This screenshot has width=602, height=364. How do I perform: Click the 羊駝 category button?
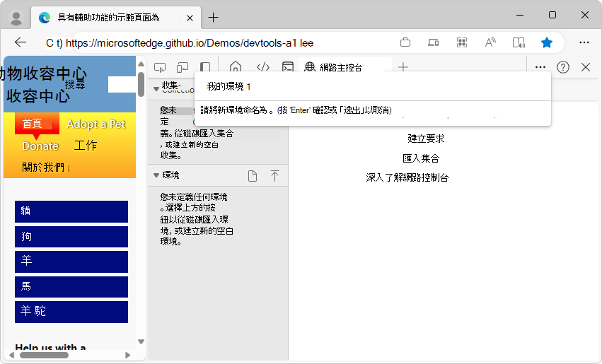click(71, 312)
